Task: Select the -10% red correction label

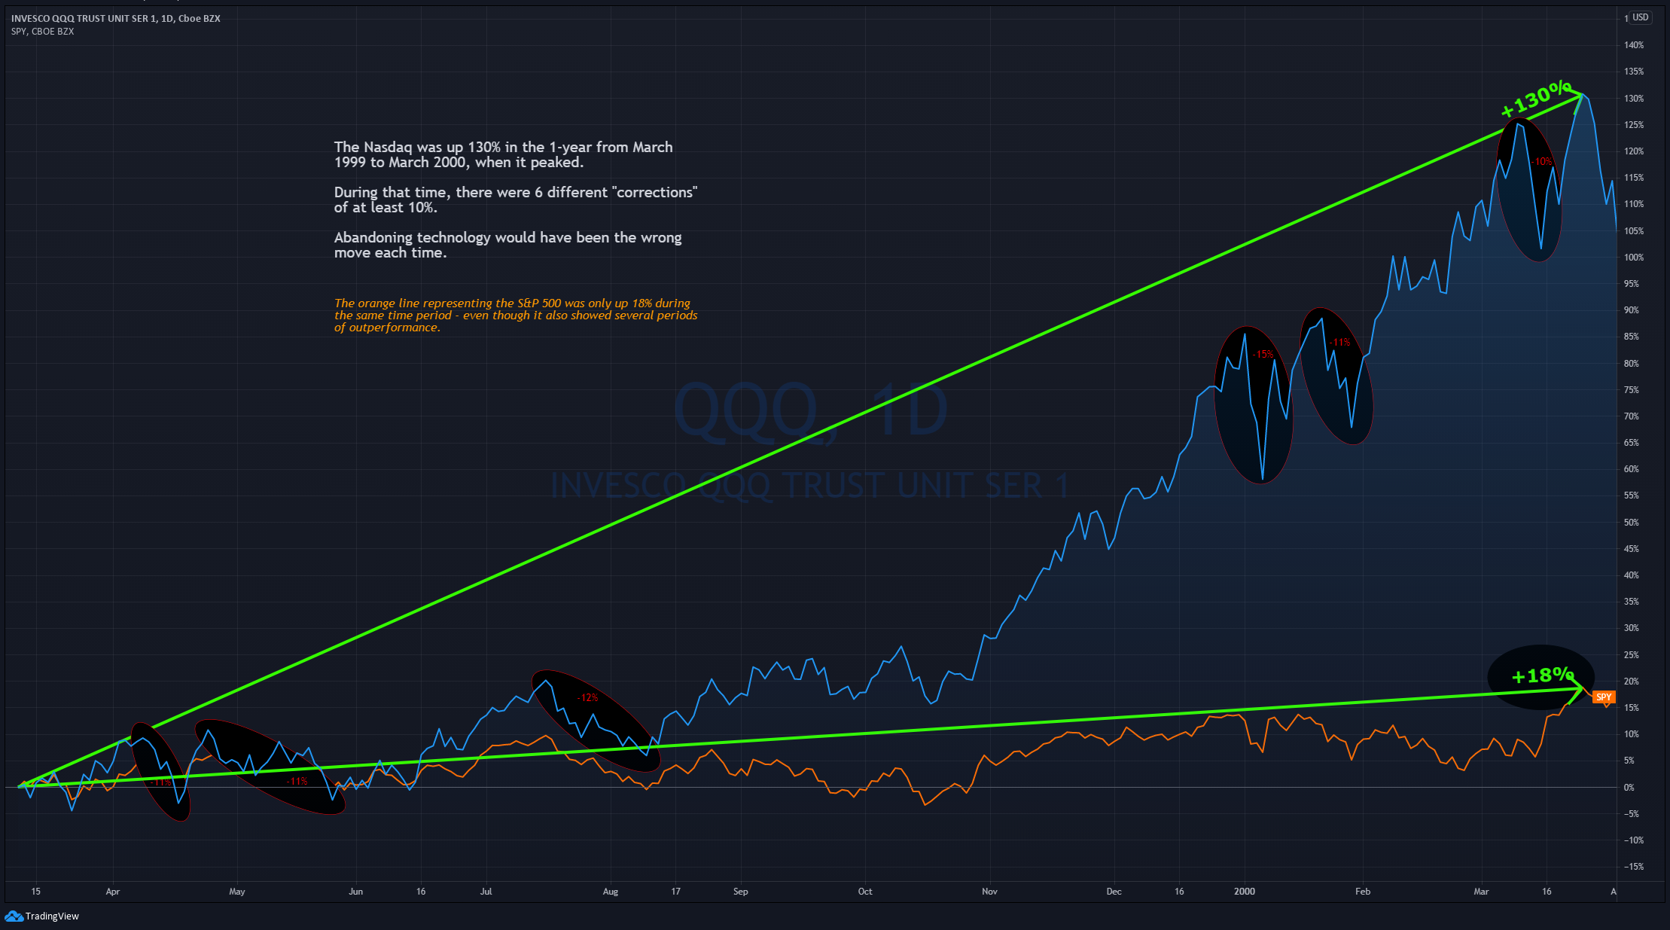Action: pyautogui.click(x=1541, y=161)
